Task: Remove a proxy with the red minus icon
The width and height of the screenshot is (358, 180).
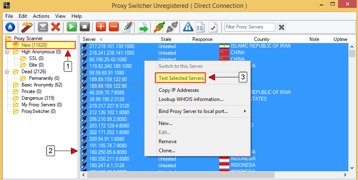Action: click(x=114, y=27)
